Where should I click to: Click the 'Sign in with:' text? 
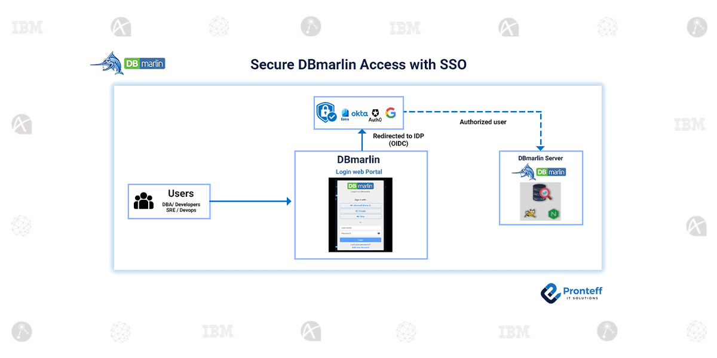(360, 199)
